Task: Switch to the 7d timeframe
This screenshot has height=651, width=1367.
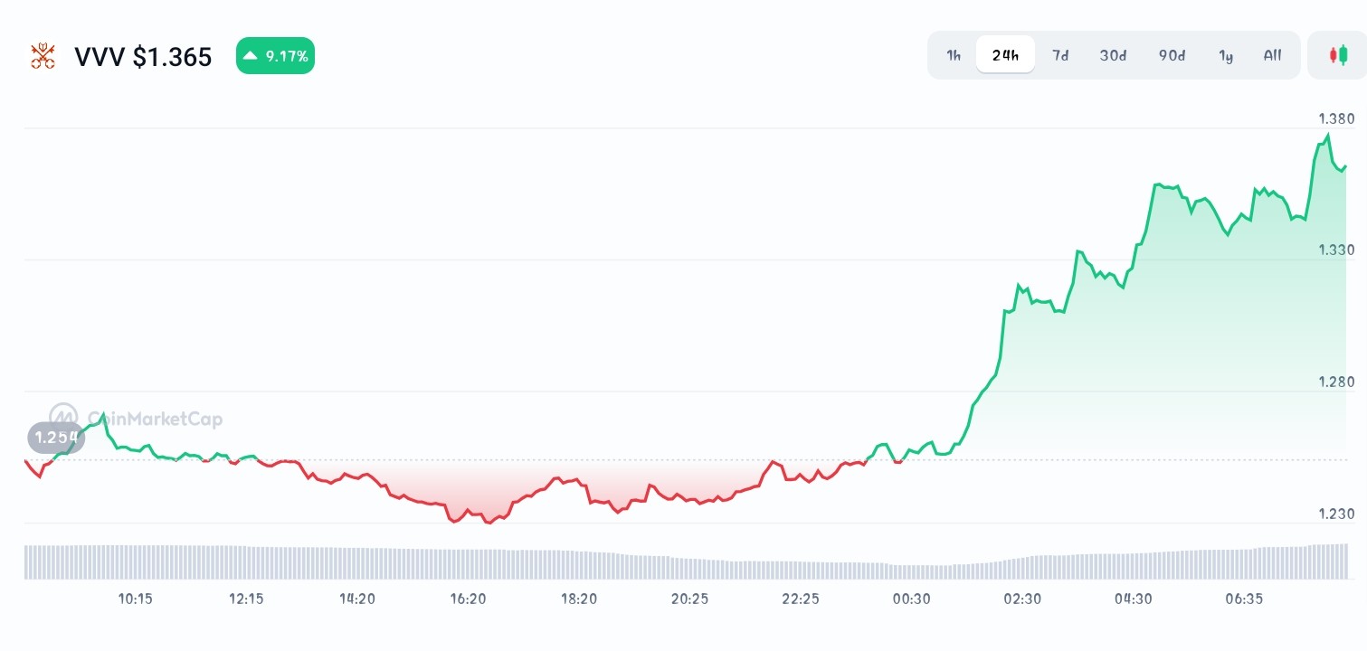Action: 1060,55
